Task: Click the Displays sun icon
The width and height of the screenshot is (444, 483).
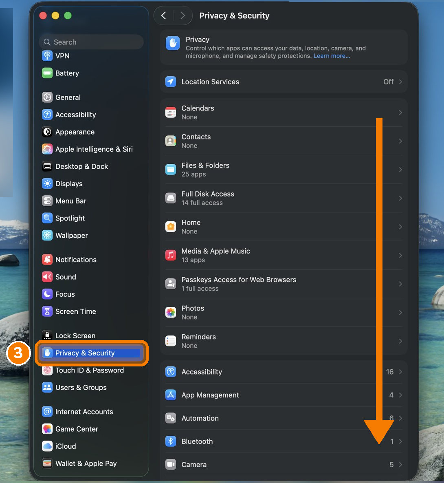Action: click(x=47, y=183)
